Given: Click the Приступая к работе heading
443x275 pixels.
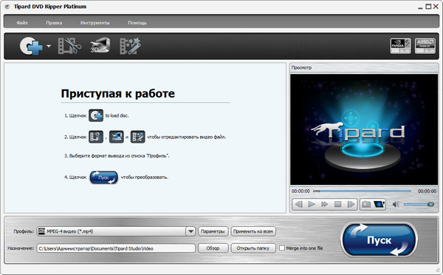Looking at the screenshot, I should coord(118,94).
